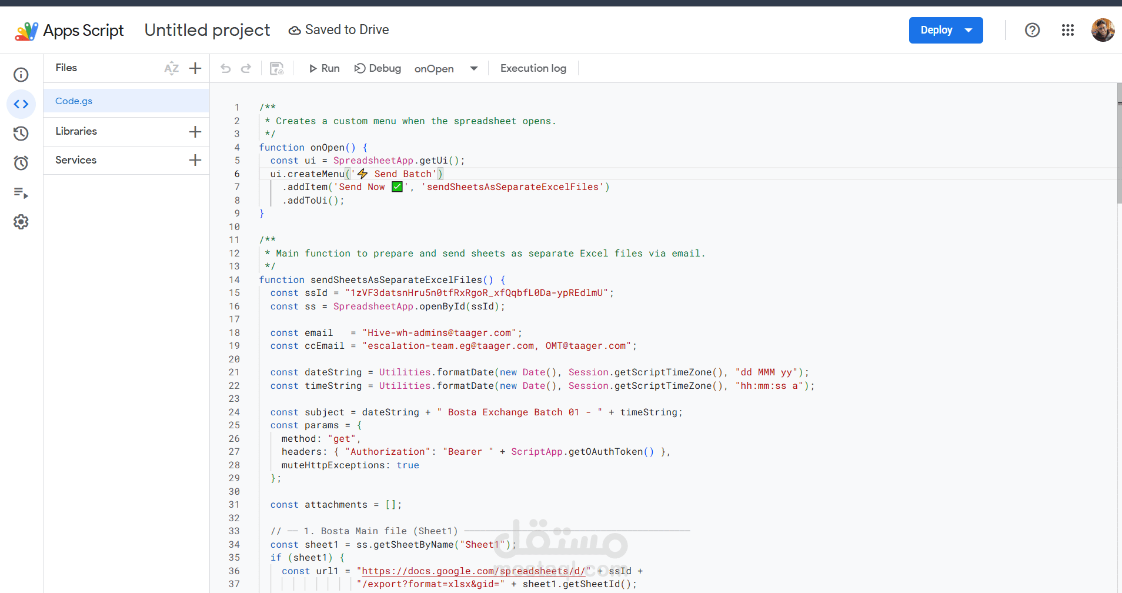Open the onOpen function selector dropdown
1122x593 pixels.
446,69
